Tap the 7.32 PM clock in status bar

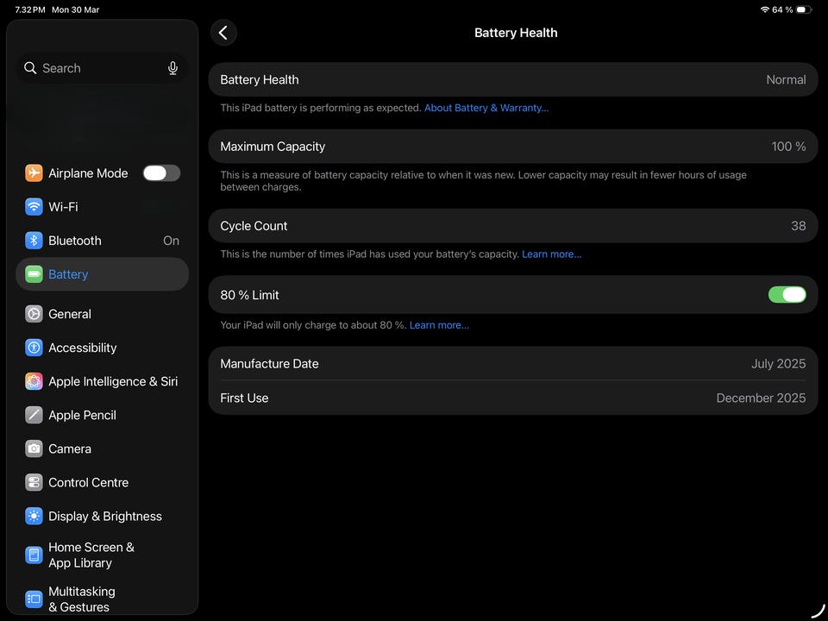pos(29,9)
